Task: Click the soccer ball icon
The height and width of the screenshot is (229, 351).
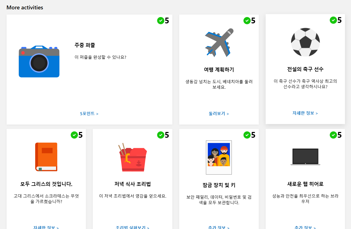Action: (305, 42)
